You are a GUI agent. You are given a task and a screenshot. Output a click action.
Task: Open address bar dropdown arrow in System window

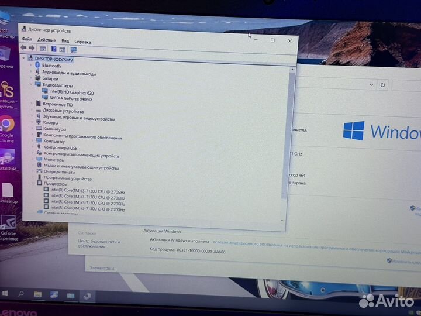[371, 85]
